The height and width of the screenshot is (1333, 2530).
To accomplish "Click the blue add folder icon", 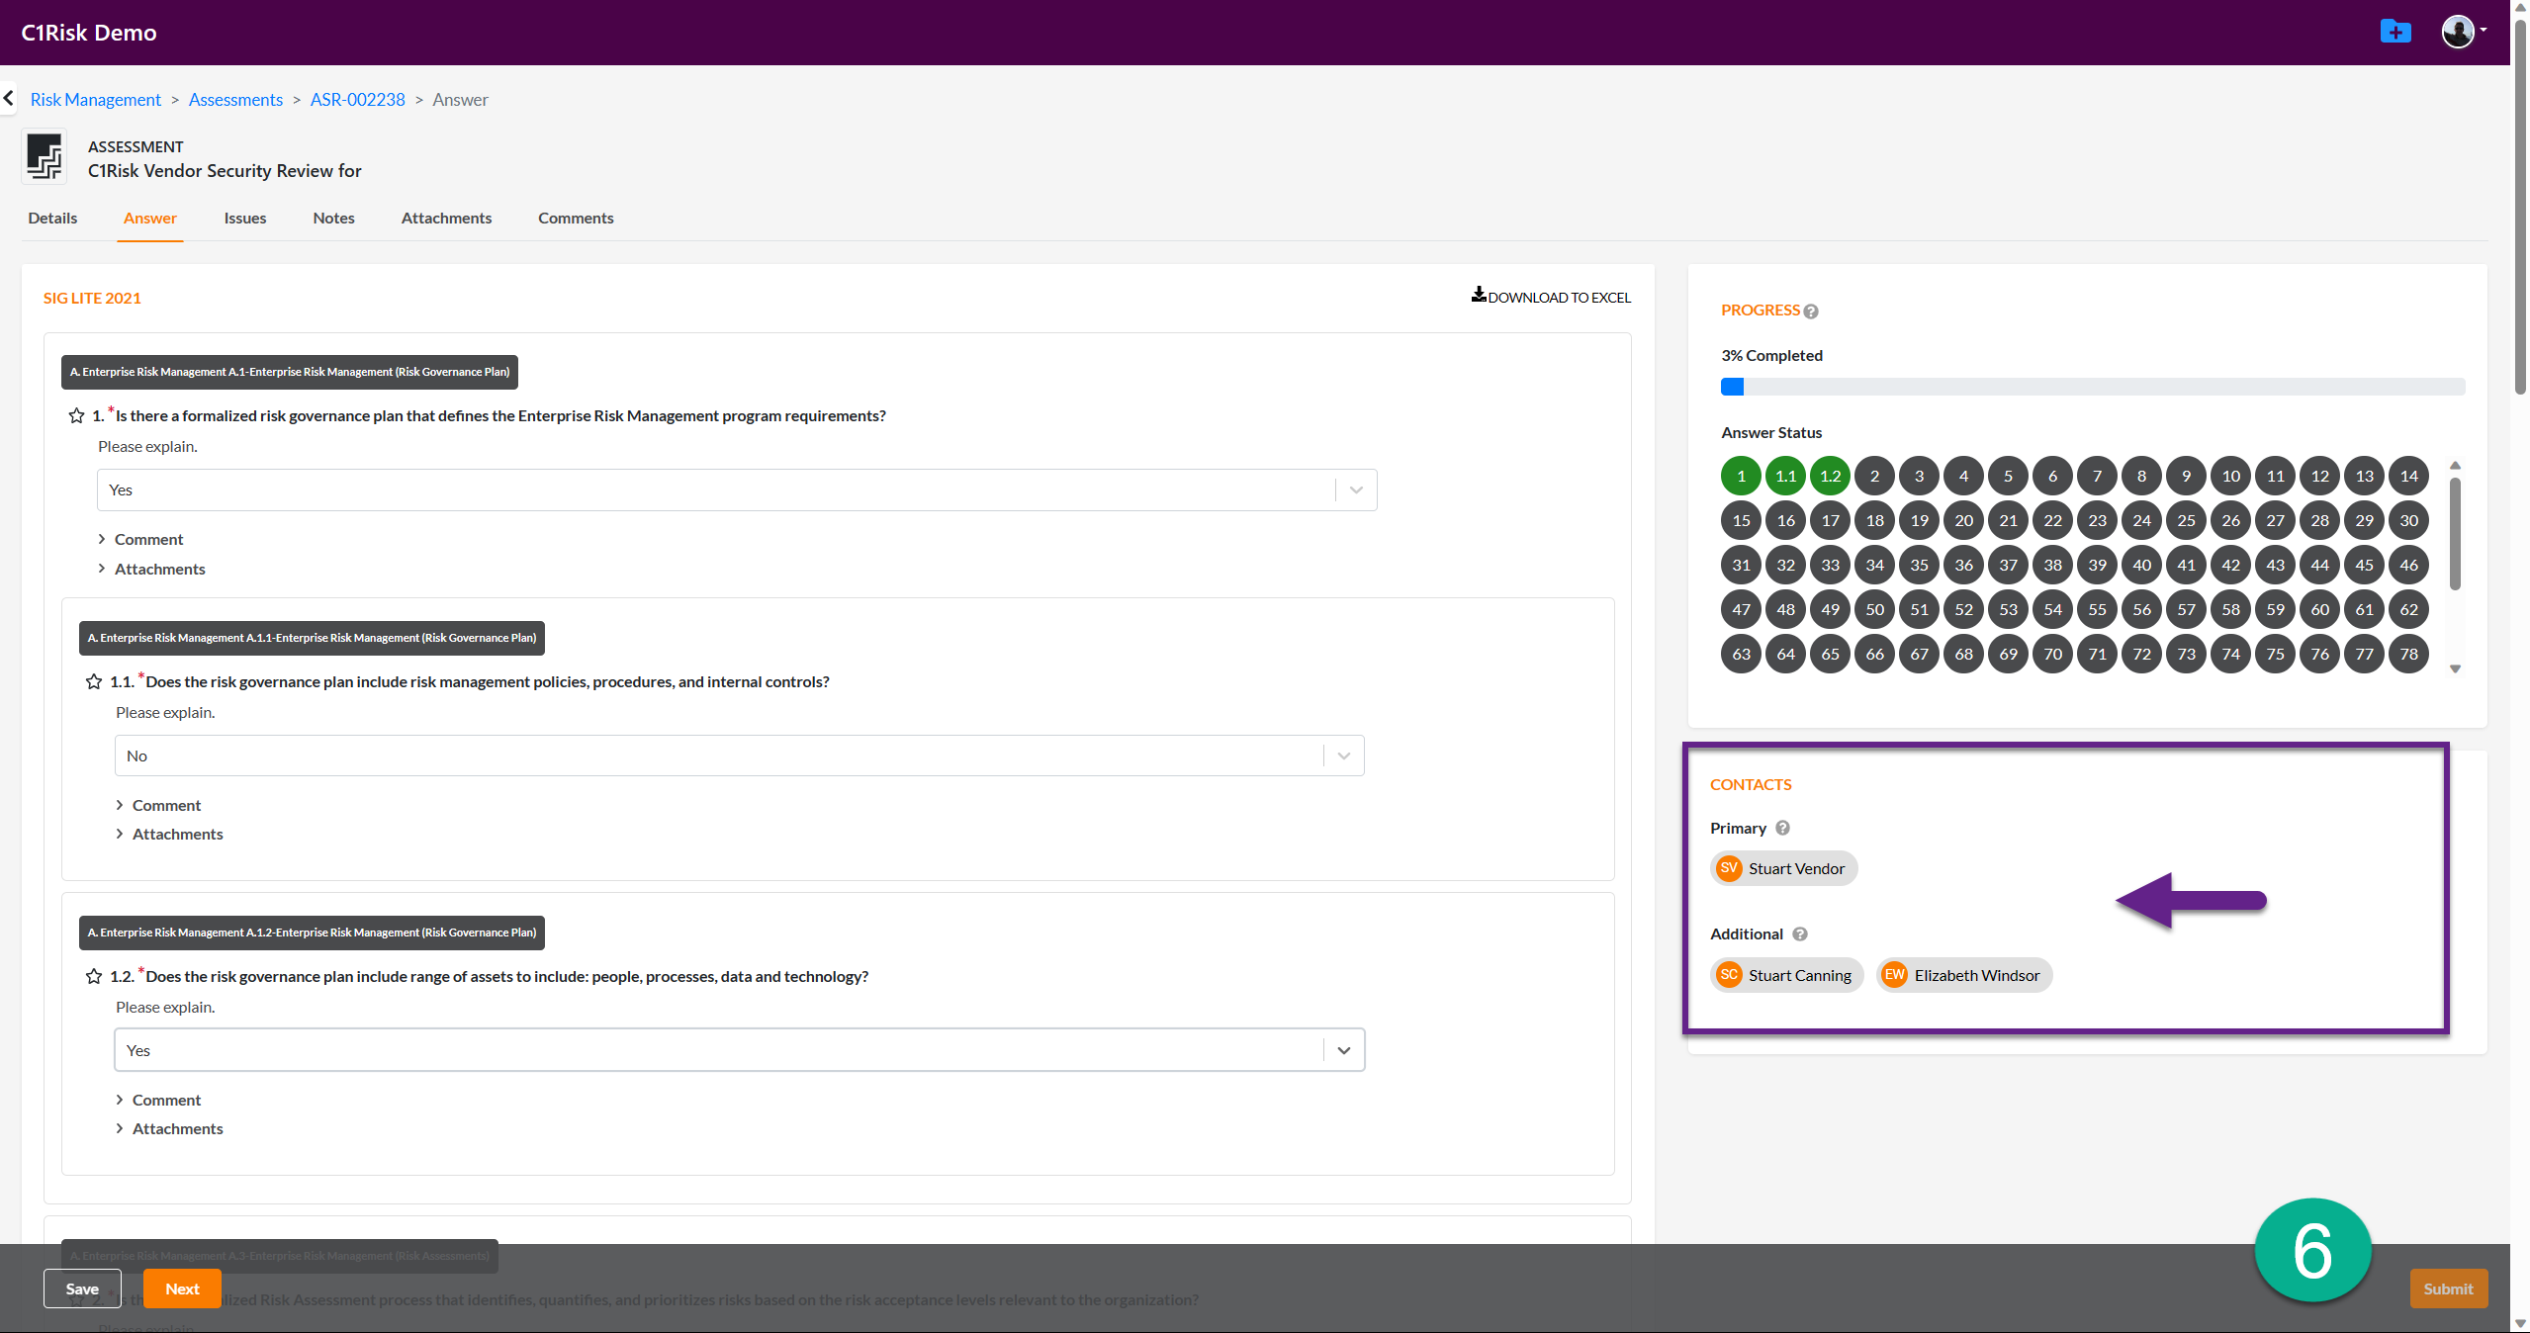I will point(2394,33).
